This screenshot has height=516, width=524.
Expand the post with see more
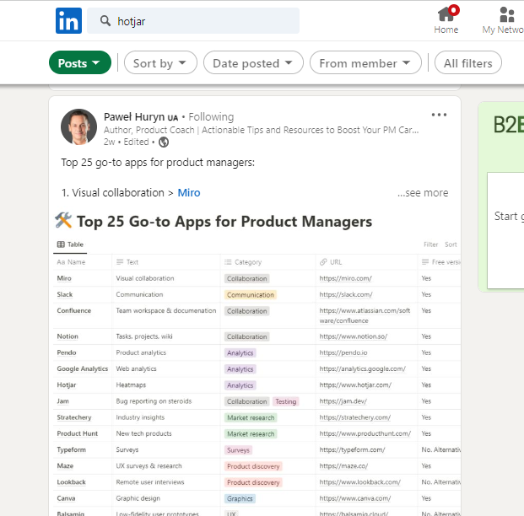[423, 193]
